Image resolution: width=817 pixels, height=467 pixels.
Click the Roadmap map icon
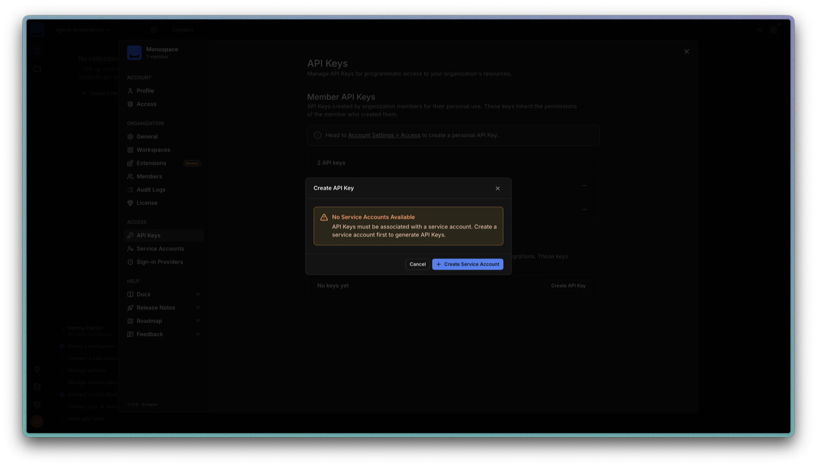click(x=130, y=321)
